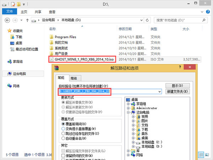Open the 目标路径 dropdown arrow

160,92
